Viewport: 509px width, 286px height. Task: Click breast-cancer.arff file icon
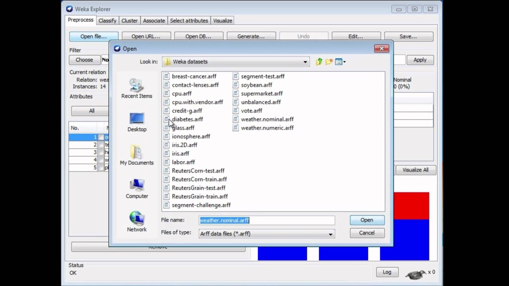coord(167,76)
